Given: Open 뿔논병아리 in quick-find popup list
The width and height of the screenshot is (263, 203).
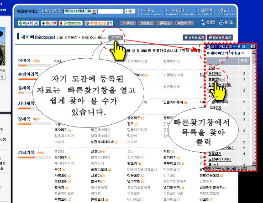Looking at the screenshot, I should click(216, 79).
